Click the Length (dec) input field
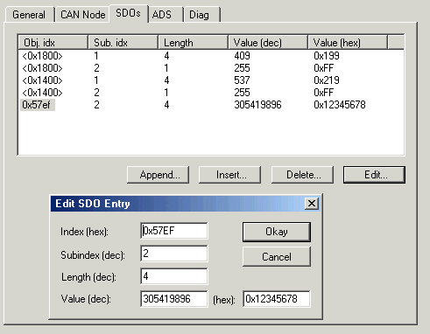This screenshot has height=334, width=430. pos(174,276)
